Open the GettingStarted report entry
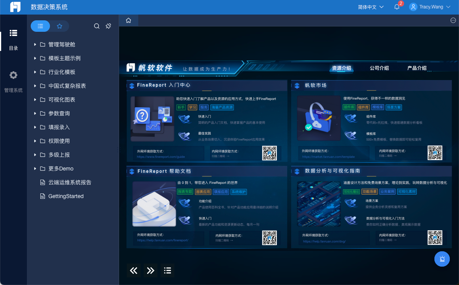459x285 pixels. pos(66,196)
